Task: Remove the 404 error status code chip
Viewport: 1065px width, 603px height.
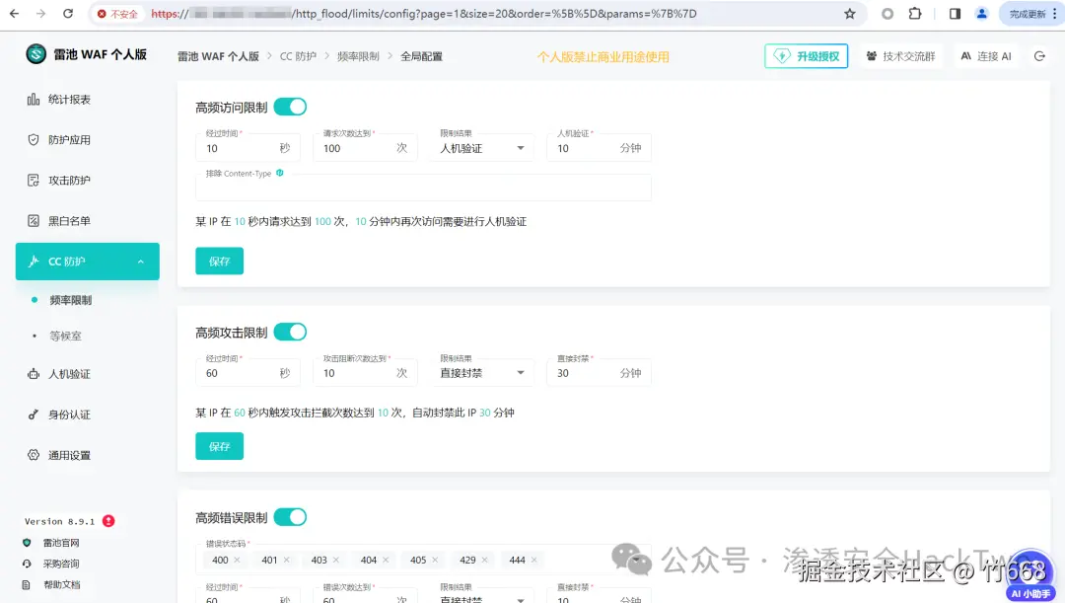Action: click(x=386, y=560)
